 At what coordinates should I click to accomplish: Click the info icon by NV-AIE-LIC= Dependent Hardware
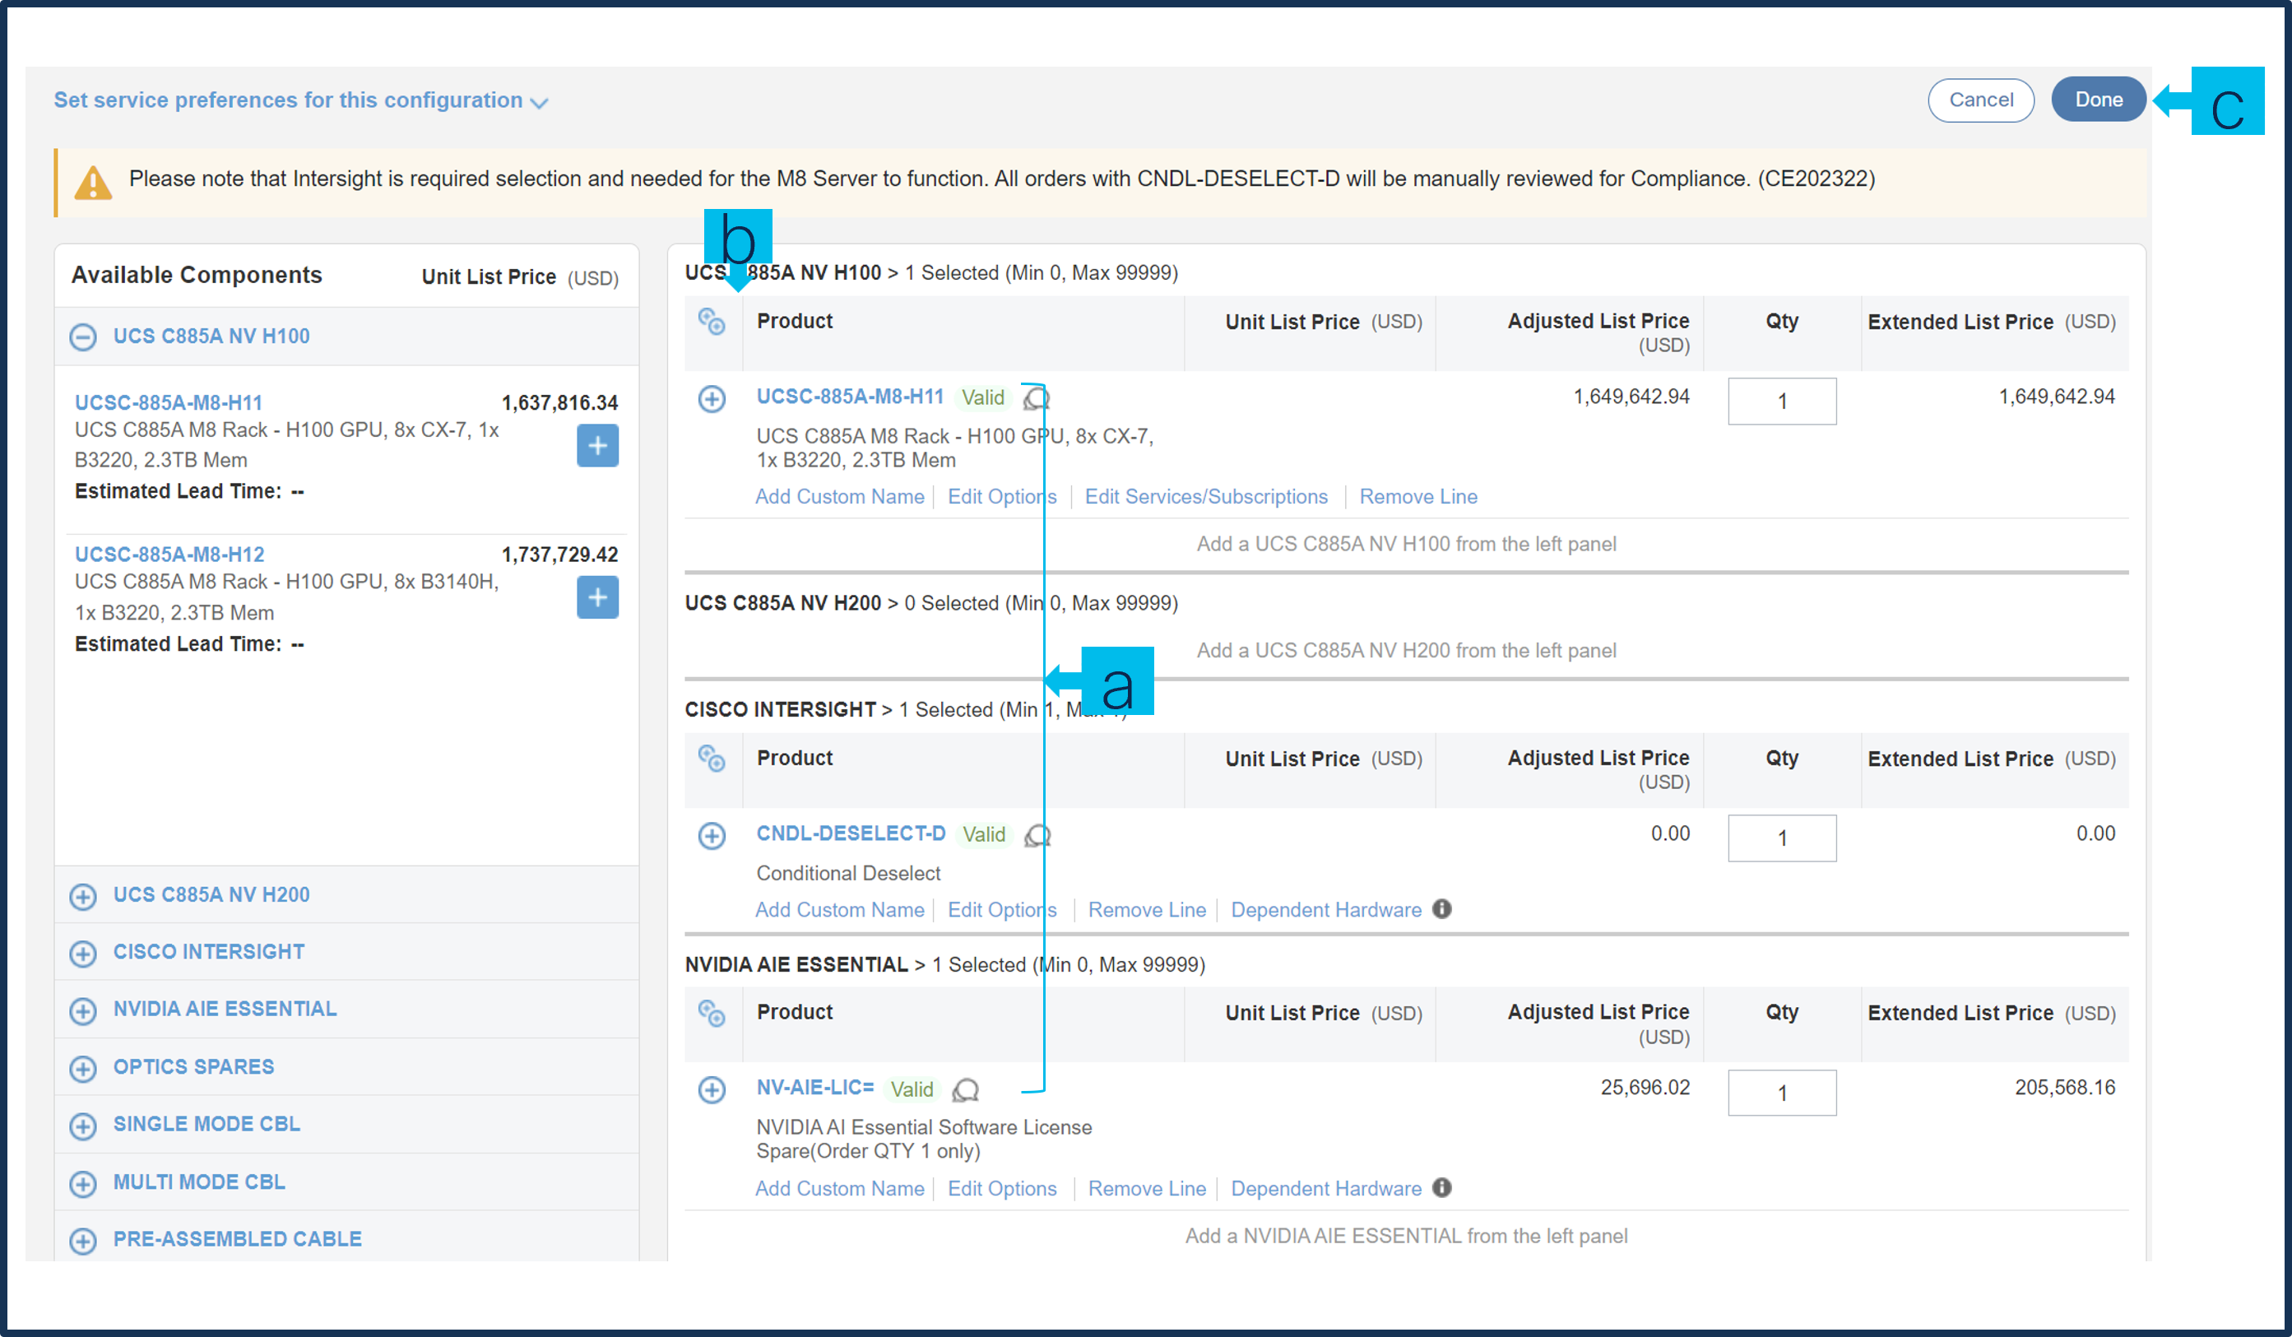pyautogui.click(x=1441, y=1188)
